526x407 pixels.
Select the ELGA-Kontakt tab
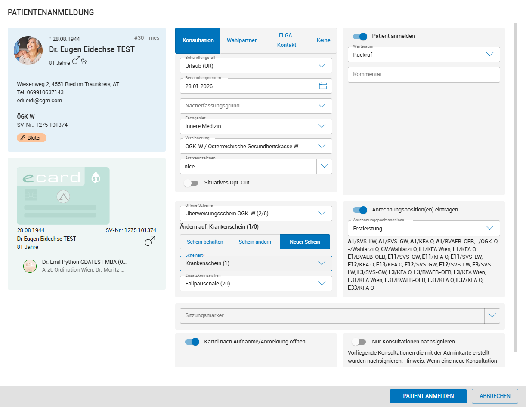point(286,40)
